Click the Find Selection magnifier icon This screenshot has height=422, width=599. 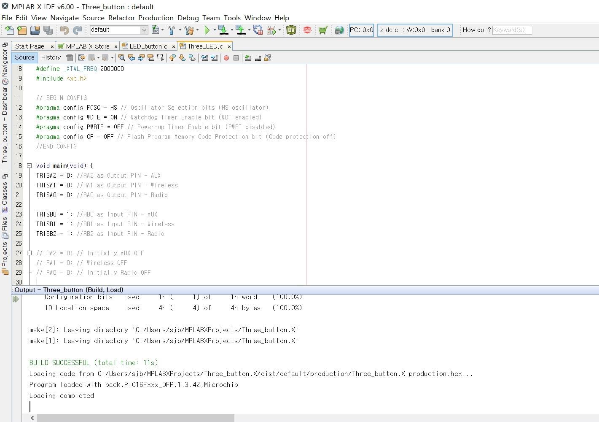(x=121, y=58)
